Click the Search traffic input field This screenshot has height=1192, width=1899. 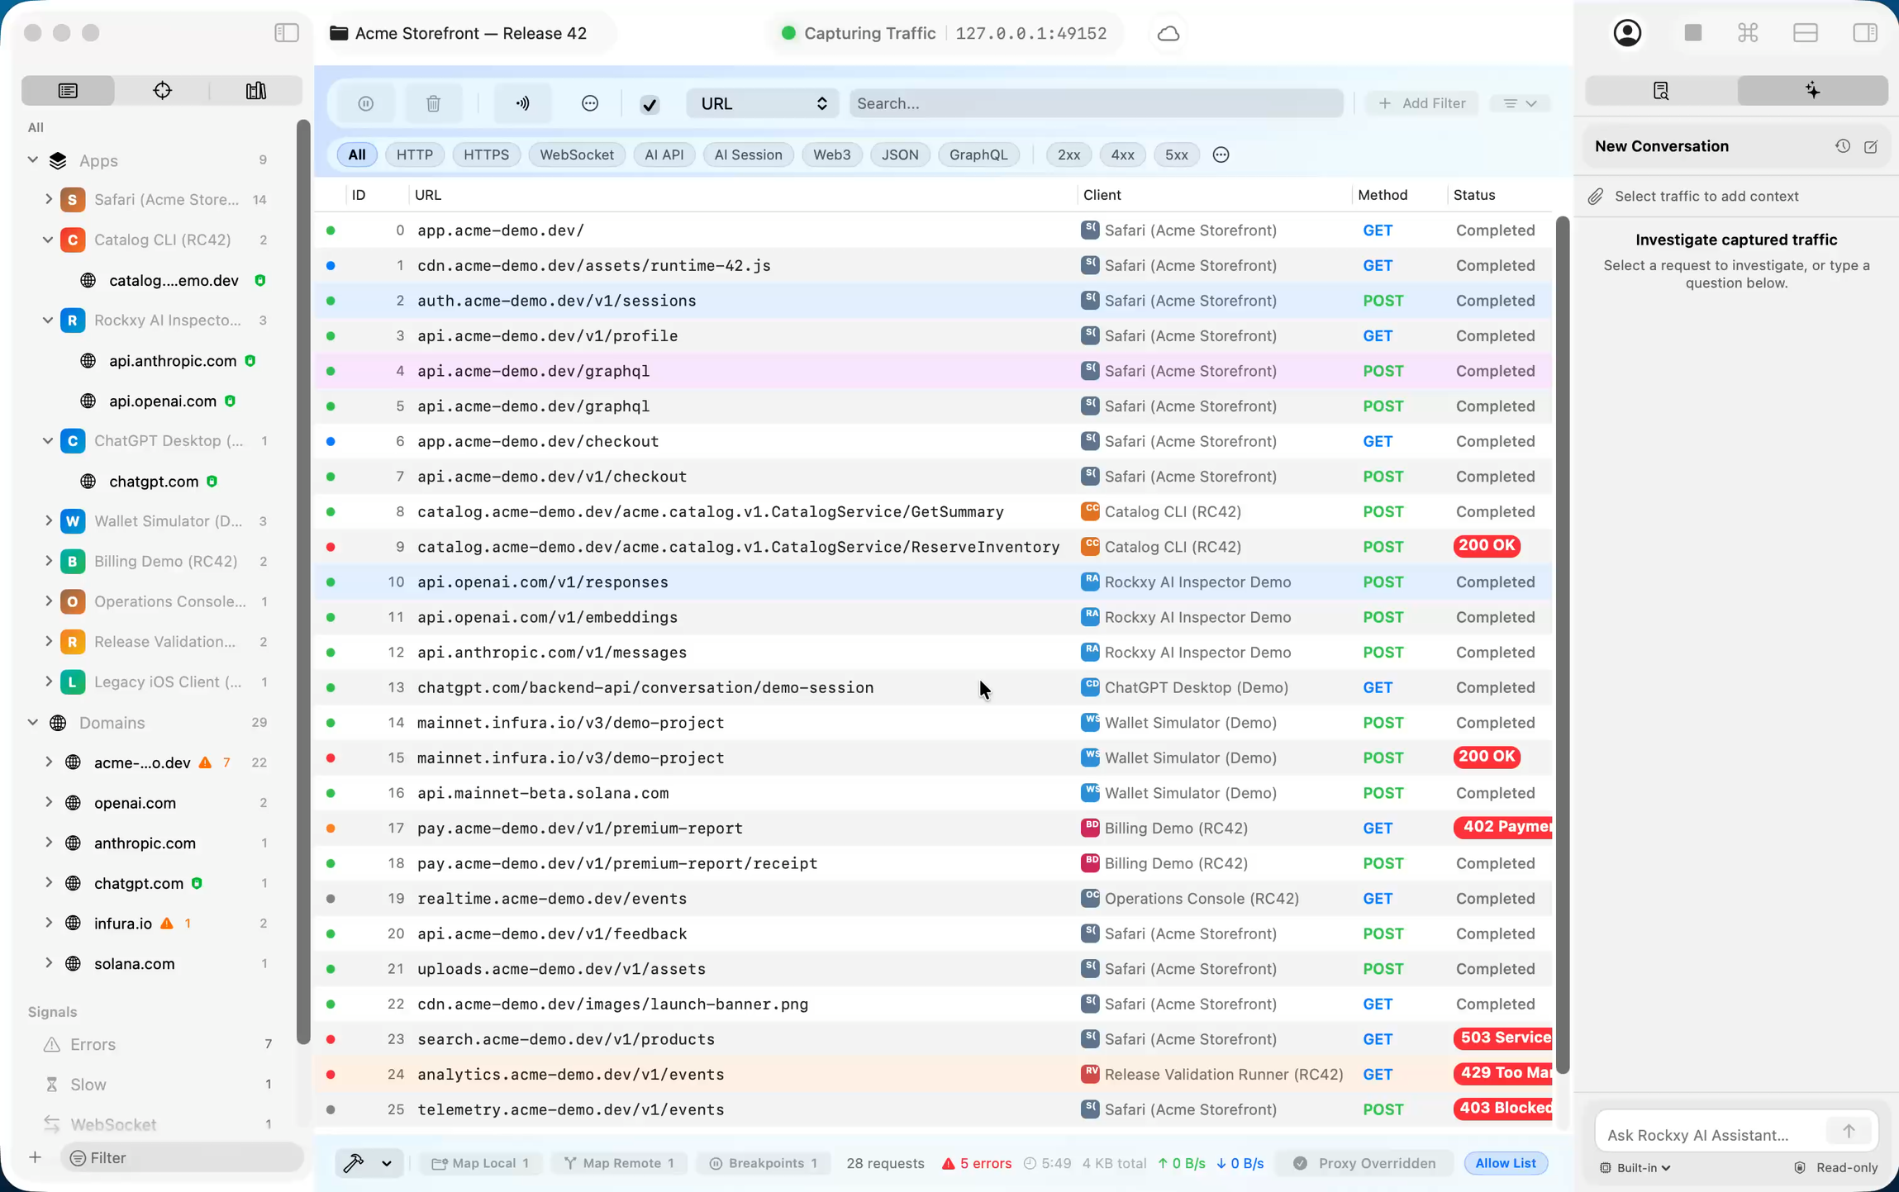coord(1096,103)
